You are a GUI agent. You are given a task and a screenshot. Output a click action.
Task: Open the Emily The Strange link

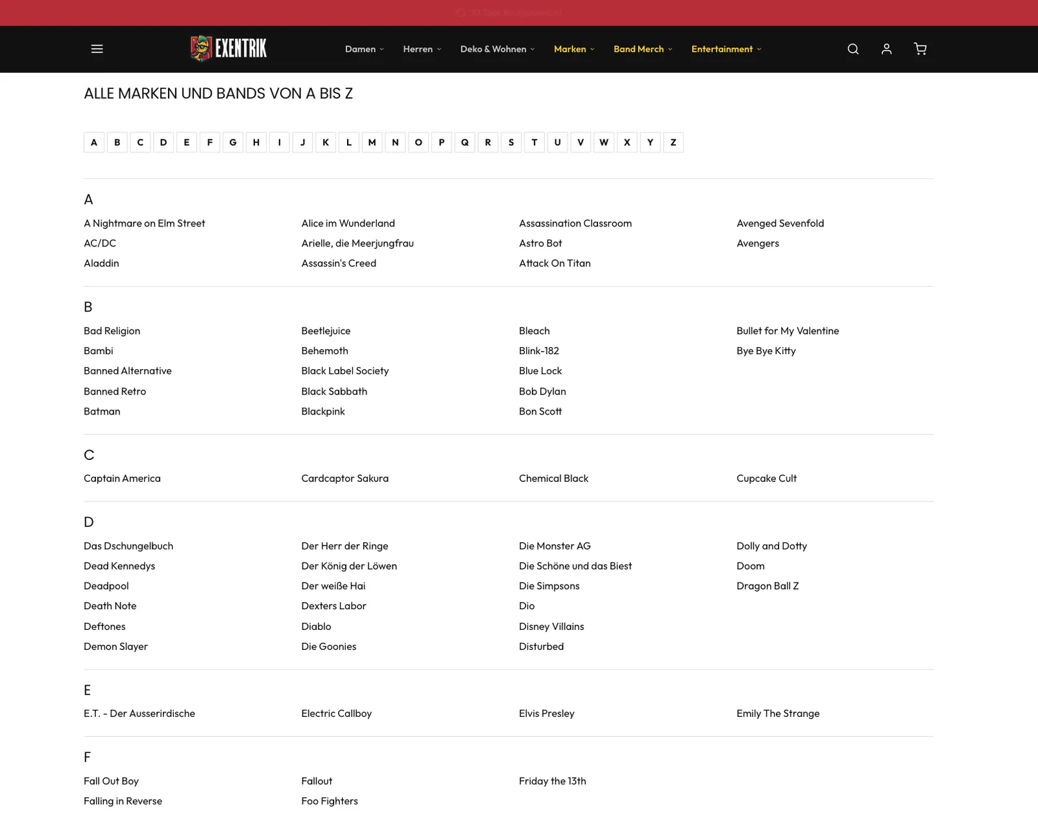[778, 714]
